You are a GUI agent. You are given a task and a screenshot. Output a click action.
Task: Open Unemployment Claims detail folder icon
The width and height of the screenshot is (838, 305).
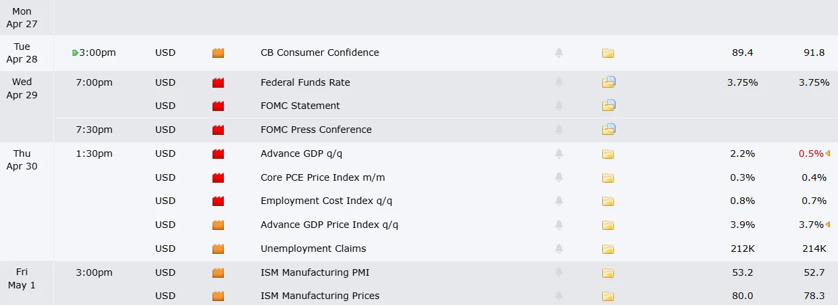[608, 249]
